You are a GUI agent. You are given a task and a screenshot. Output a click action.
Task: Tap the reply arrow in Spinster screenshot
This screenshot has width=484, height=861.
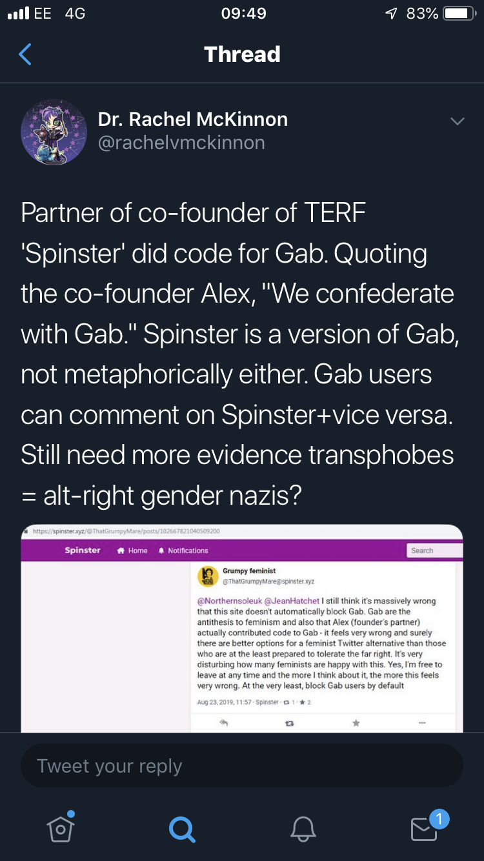tap(224, 724)
